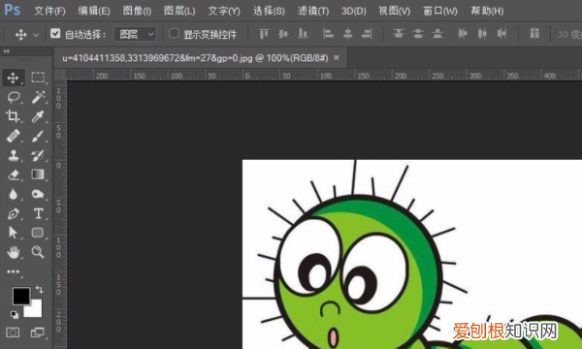Select the History Brush tool

pos(38,155)
